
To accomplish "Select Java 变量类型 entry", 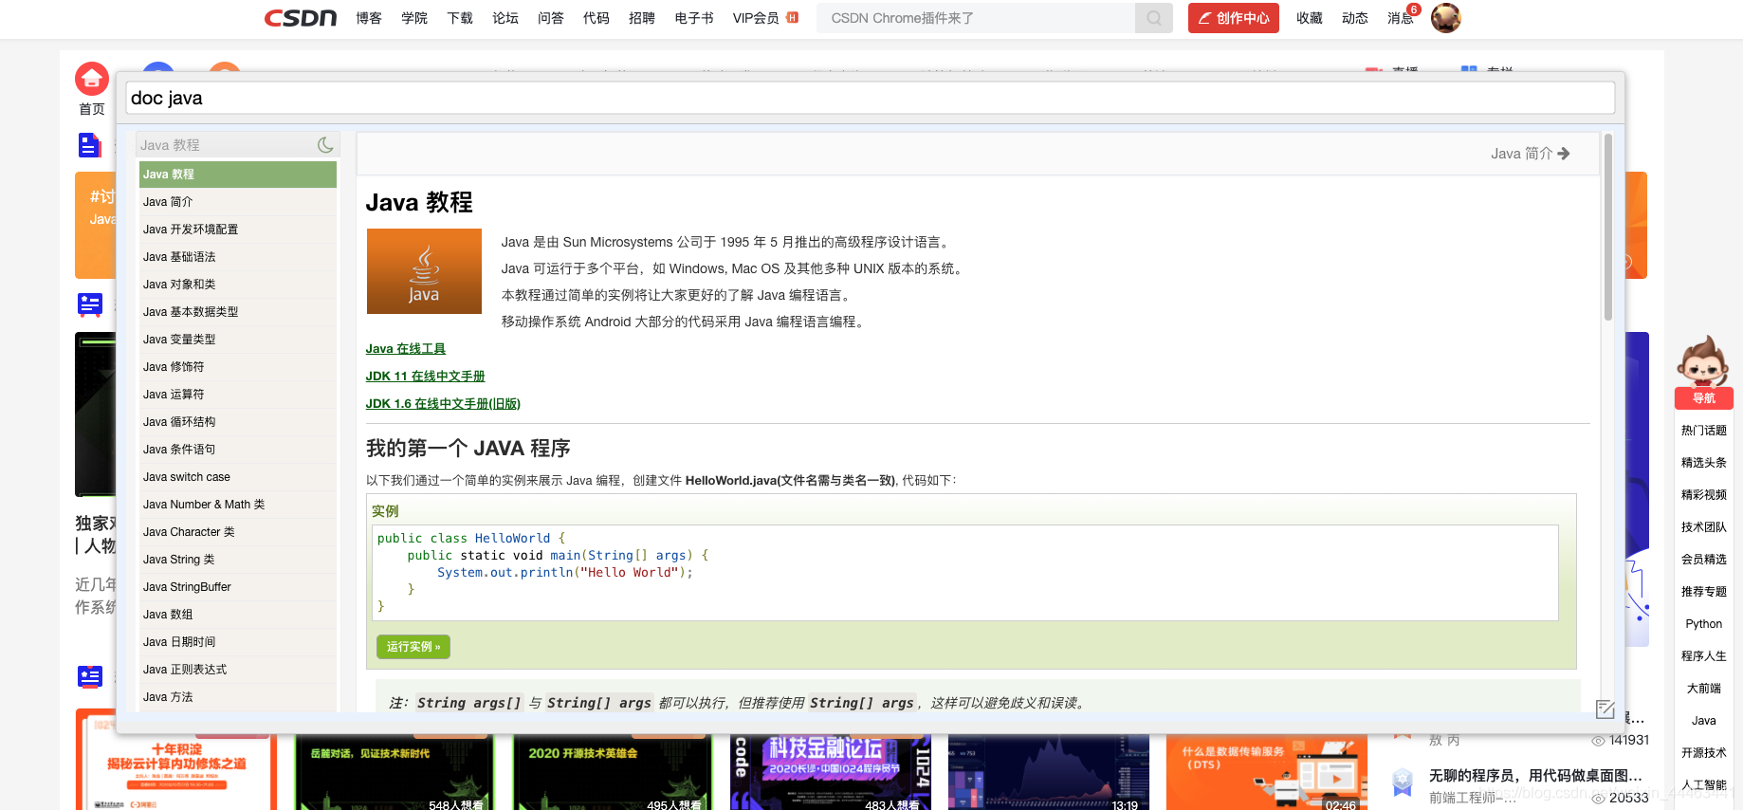I will click(x=238, y=340).
